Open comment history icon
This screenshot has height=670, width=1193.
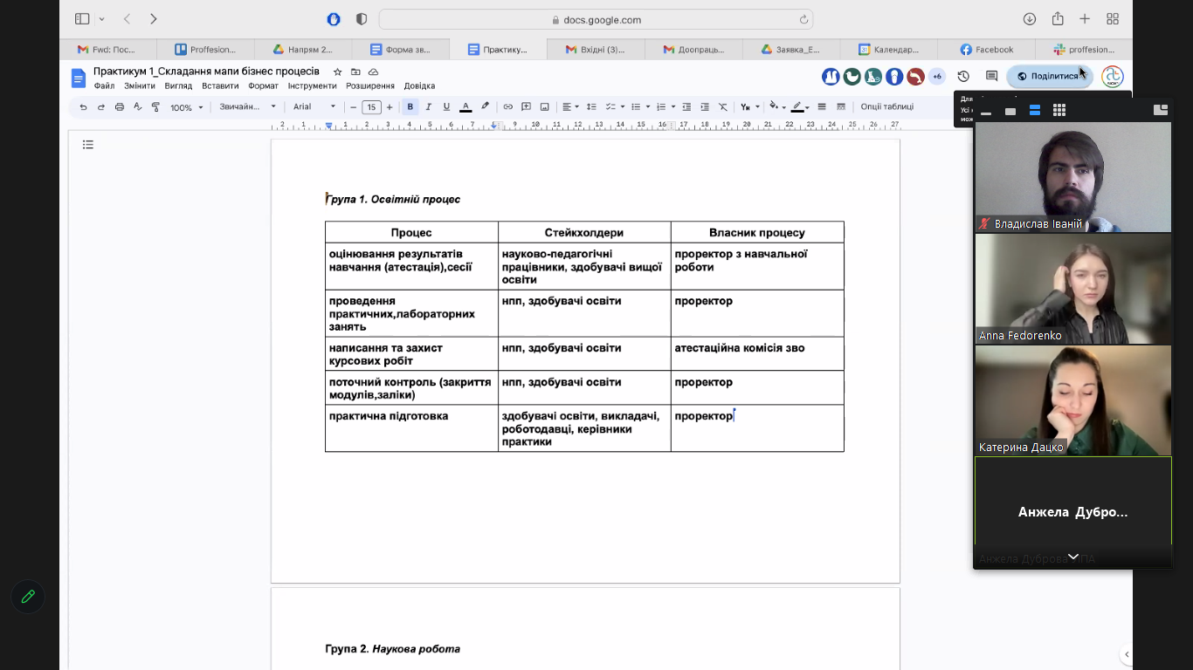point(991,77)
